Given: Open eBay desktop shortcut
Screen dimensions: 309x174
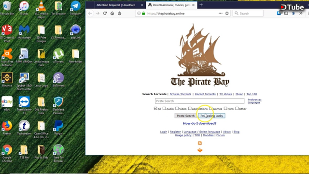Looking at the screenshot, I should (x=7, y=104).
